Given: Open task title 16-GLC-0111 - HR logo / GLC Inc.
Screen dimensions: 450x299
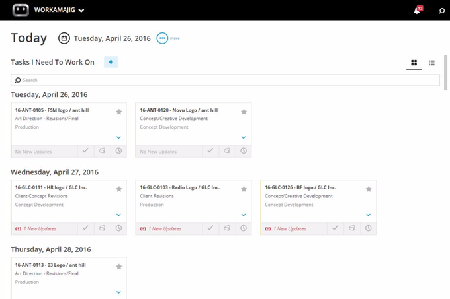Looking at the screenshot, I should tap(51, 187).
